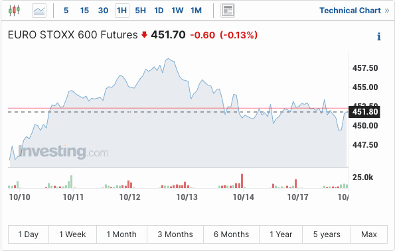Click the -0.60 price change value
The width and height of the screenshot is (395, 251).
(202, 35)
